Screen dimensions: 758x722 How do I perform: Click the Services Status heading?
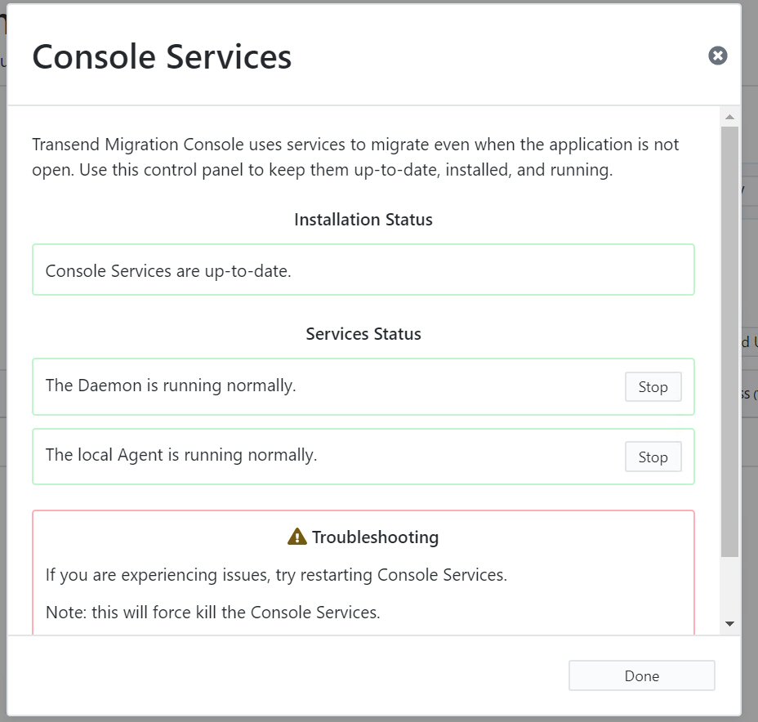[363, 334]
